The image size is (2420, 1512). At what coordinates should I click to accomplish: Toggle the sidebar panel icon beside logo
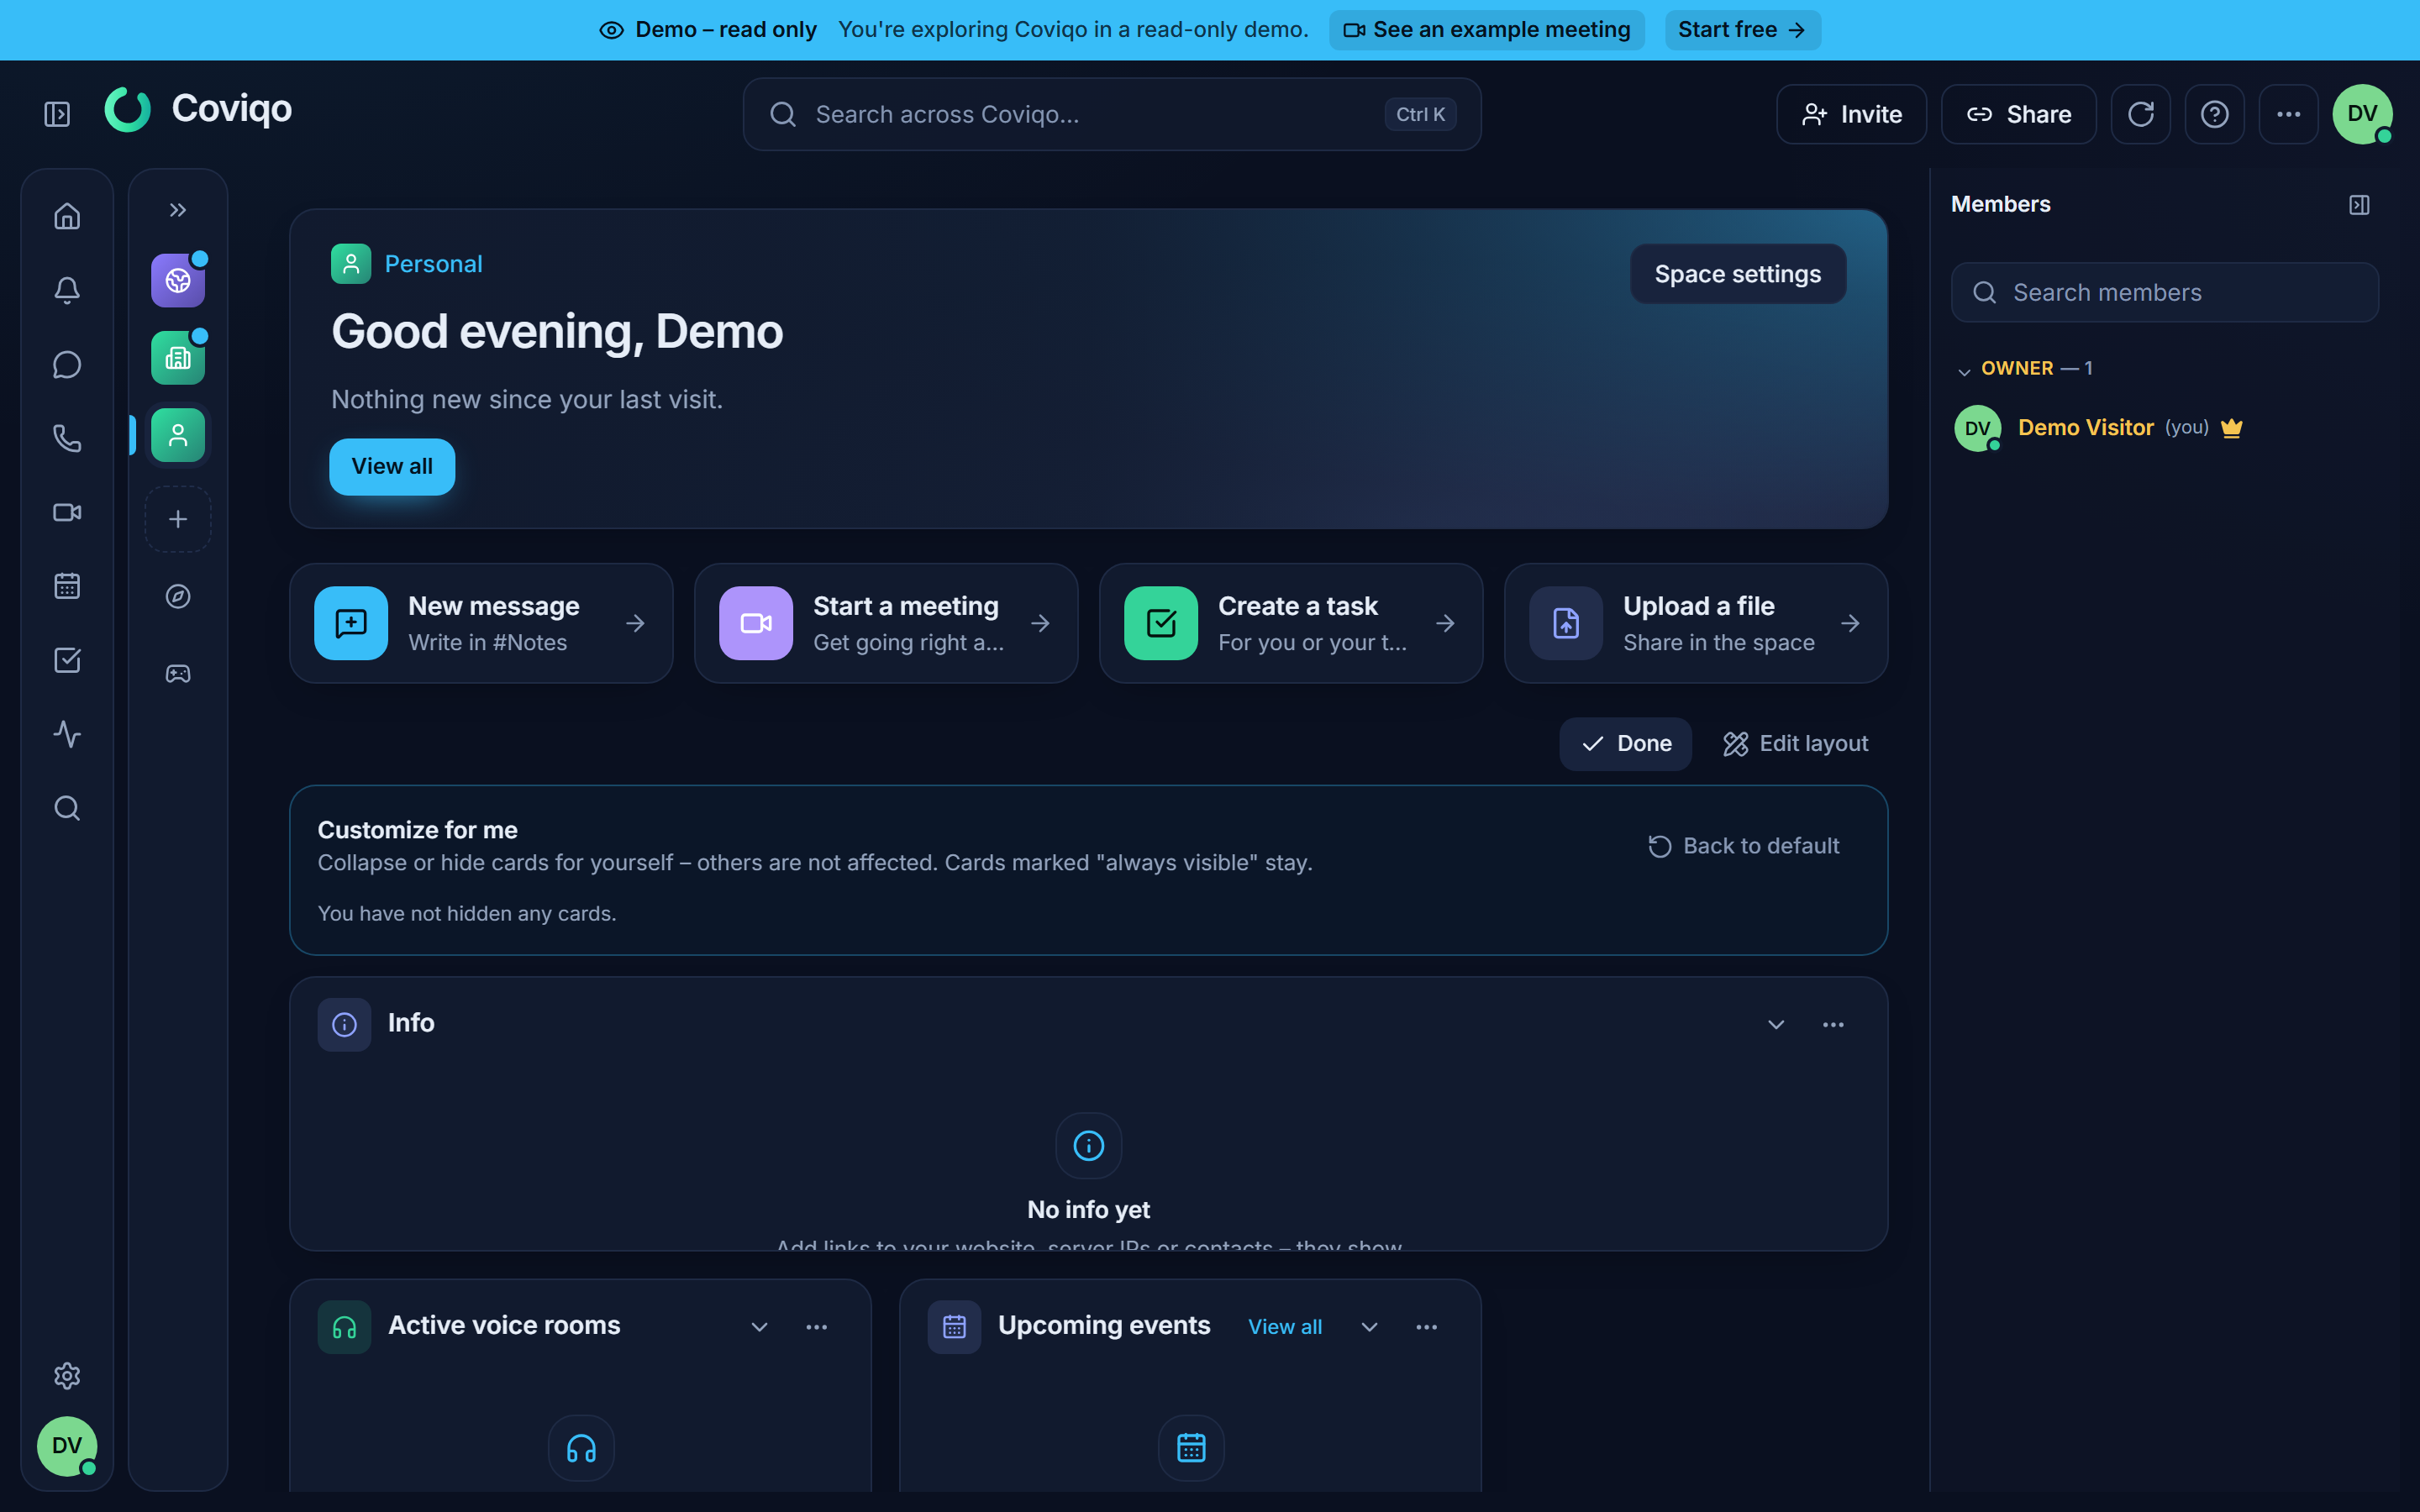(x=57, y=114)
